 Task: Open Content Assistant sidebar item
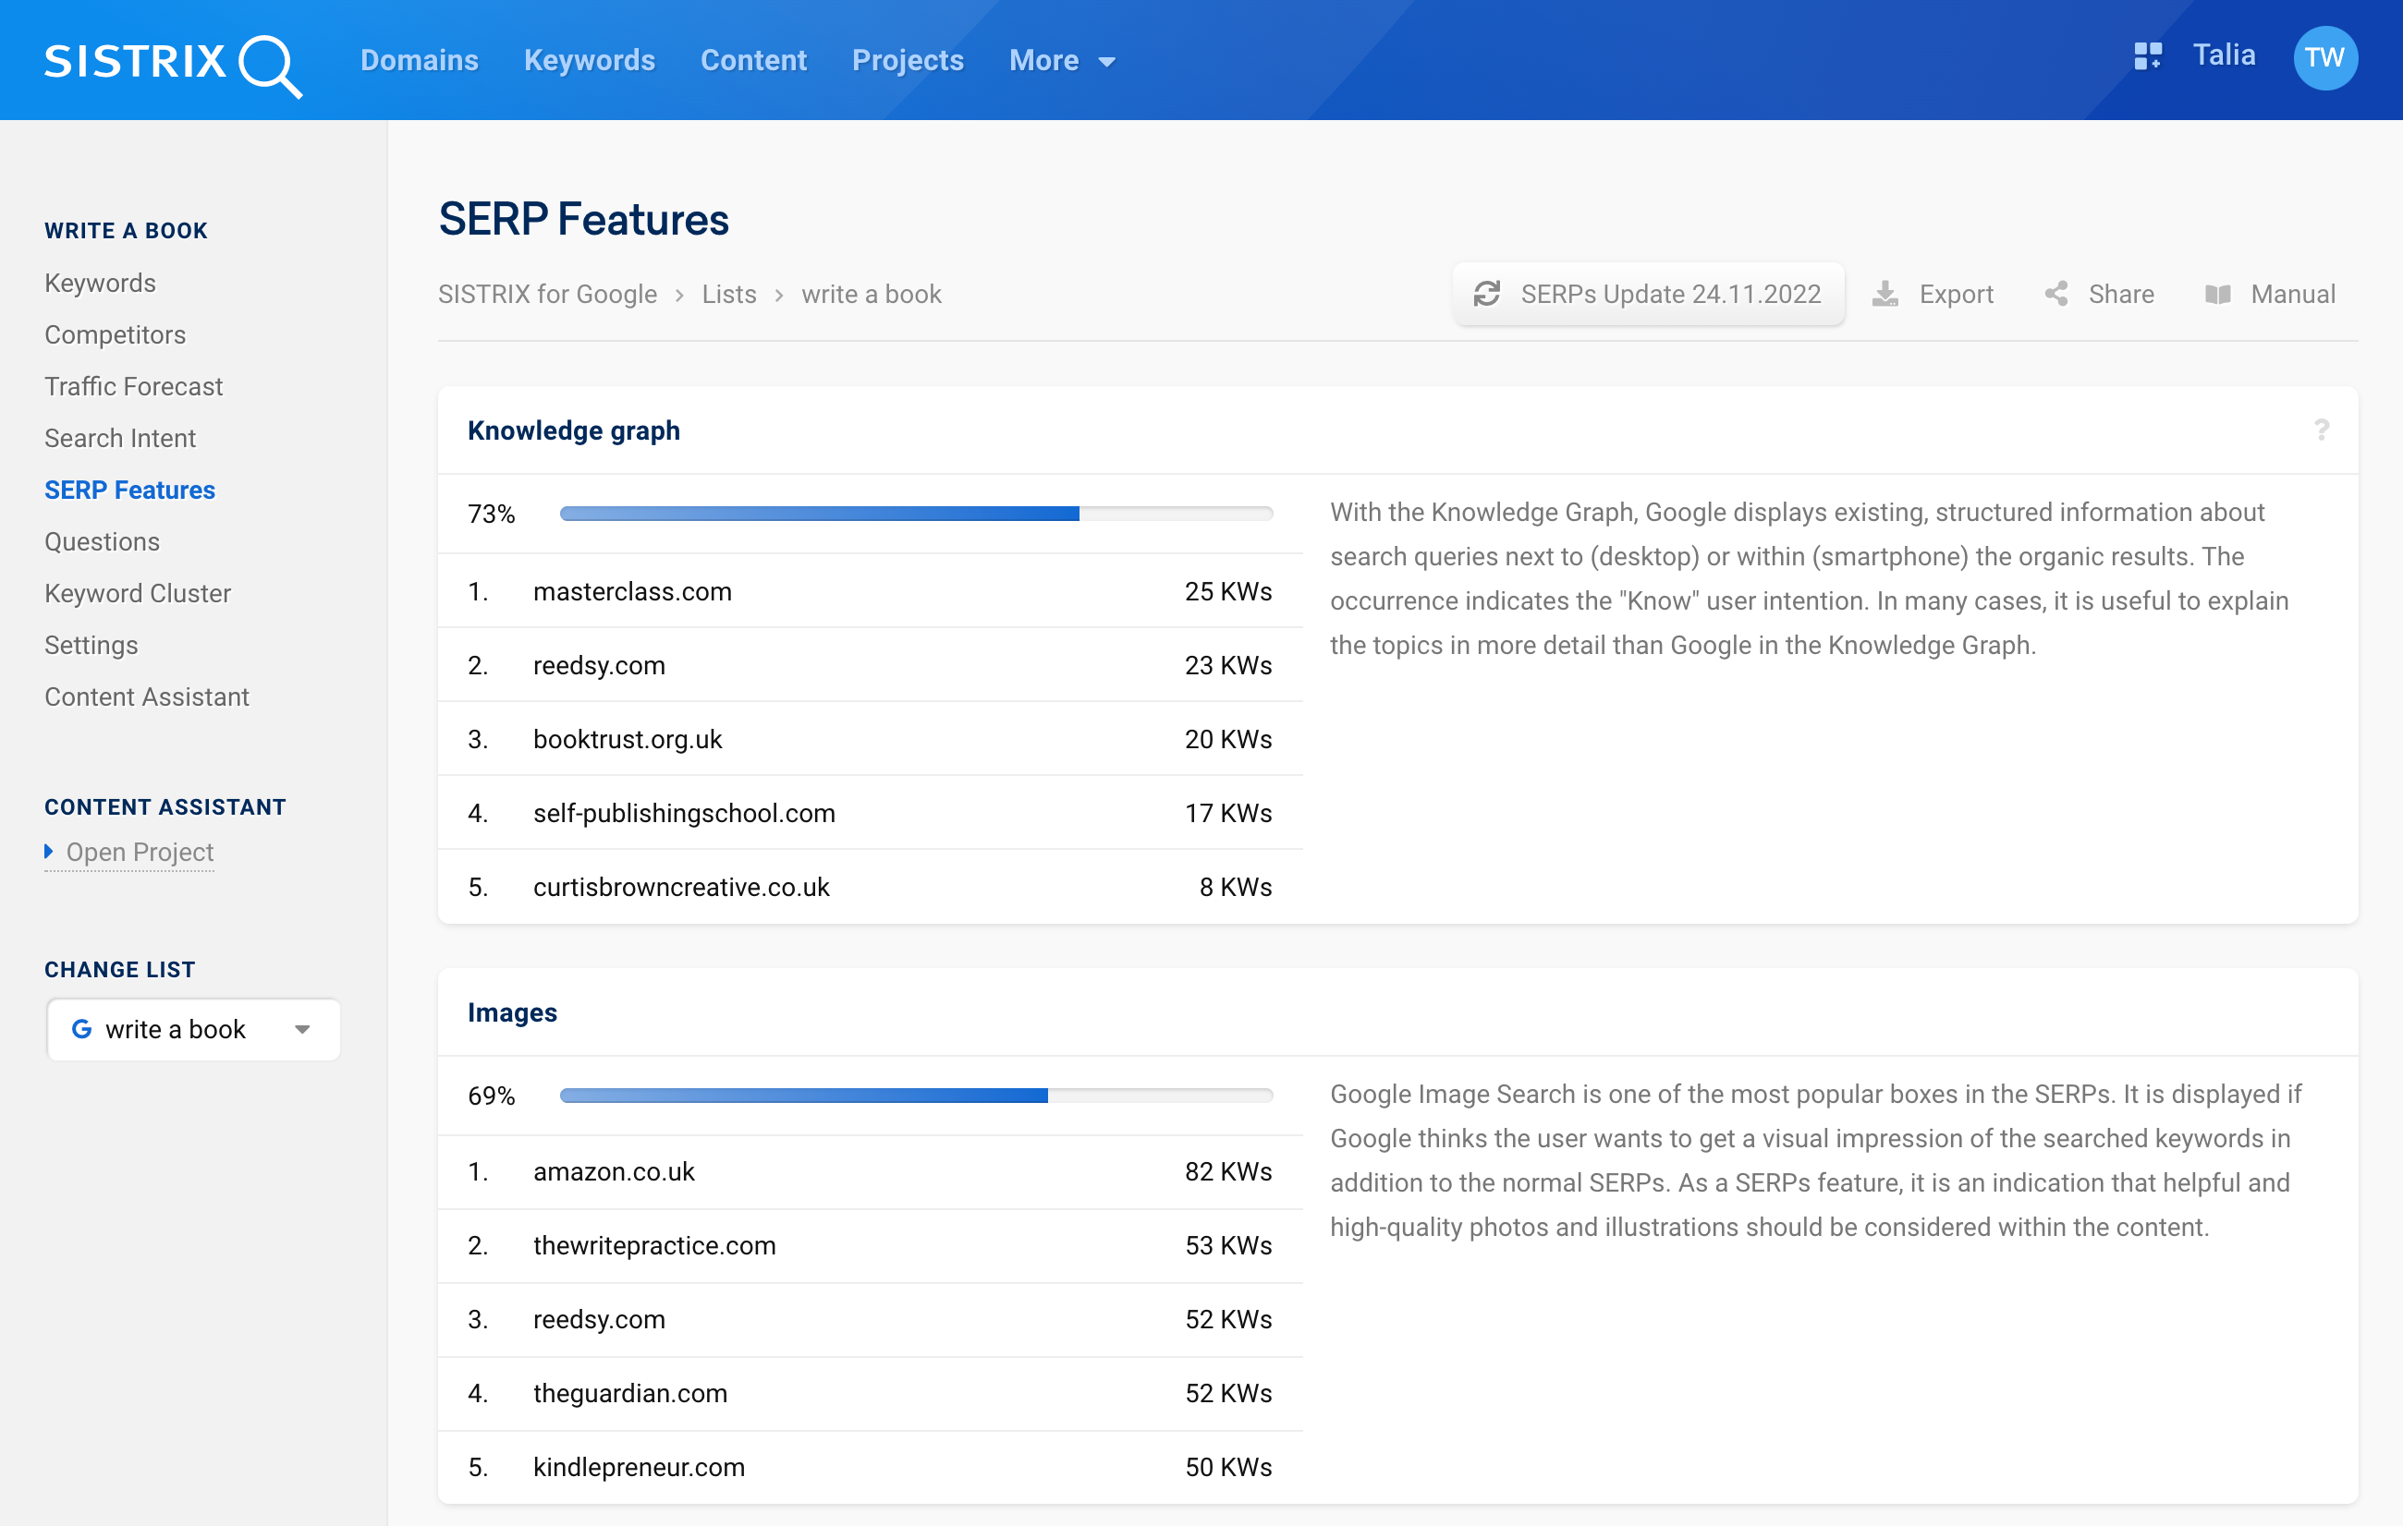pos(147,698)
